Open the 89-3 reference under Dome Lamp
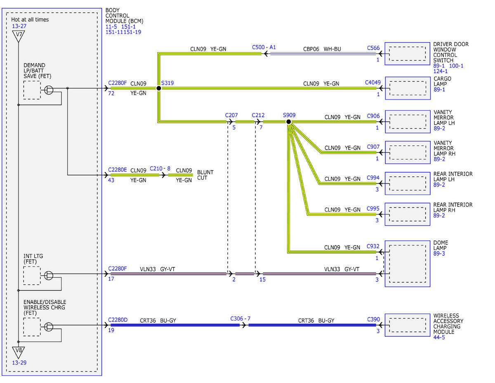Screen dimensions: 495x383 coord(439,253)
